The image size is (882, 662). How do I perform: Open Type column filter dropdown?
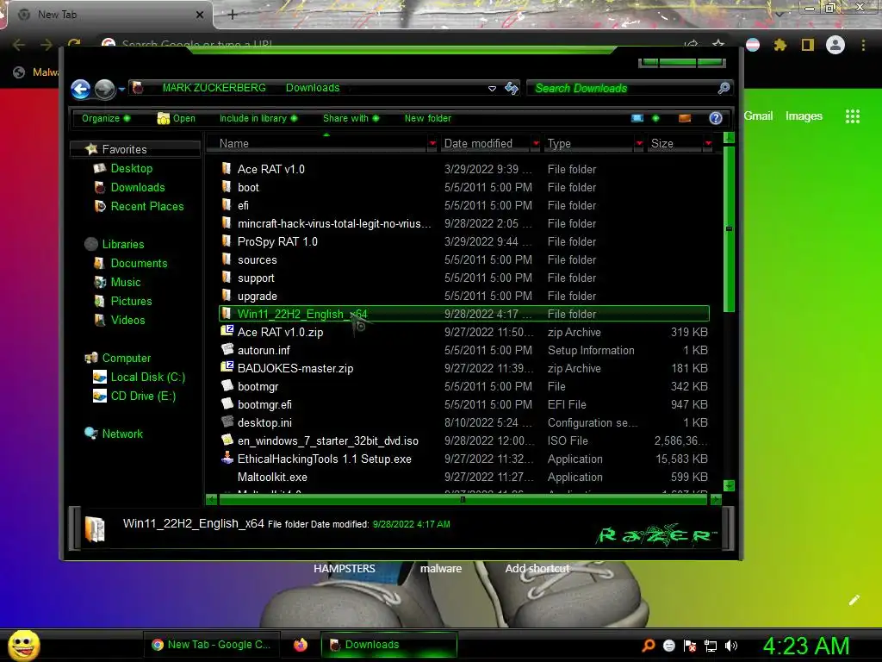639,144
